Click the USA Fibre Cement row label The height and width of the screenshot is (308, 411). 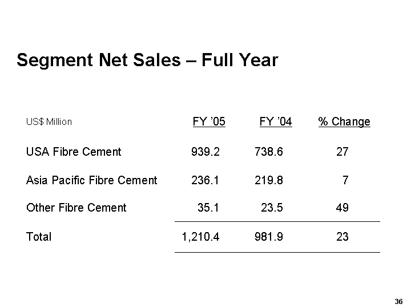pyautogui.click(x=74, y=152)
